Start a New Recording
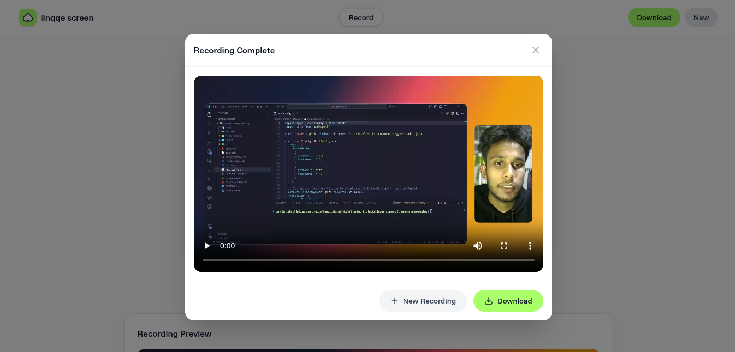Viewport: 735px width, 352px height. click(423, 300)
